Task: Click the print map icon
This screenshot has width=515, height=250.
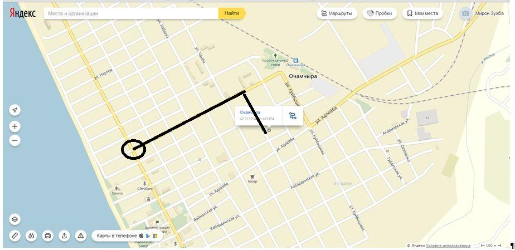Action: tap(48, 236)
